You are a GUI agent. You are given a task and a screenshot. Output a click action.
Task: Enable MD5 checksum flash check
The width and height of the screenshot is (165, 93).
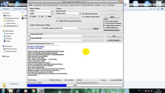pos(57,21)
